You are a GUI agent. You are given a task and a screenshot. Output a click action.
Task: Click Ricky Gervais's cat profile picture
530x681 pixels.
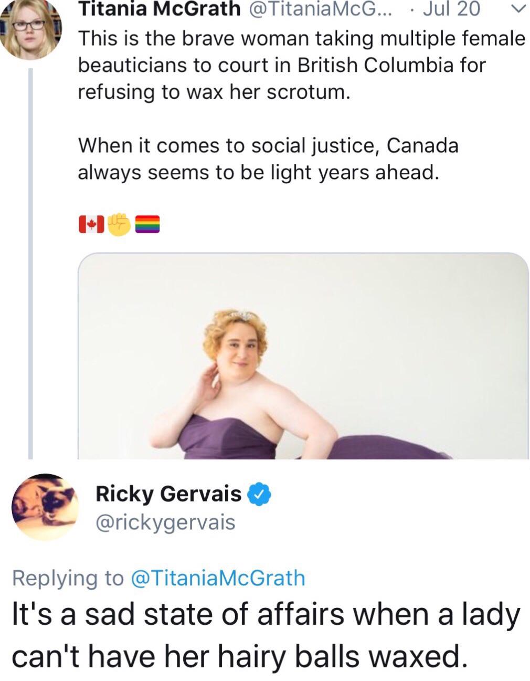[x=45, y=507]
